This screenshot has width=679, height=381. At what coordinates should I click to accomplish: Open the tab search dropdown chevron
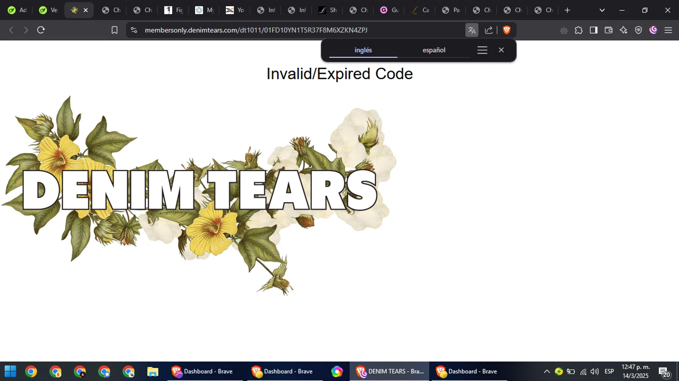(602, 10)
